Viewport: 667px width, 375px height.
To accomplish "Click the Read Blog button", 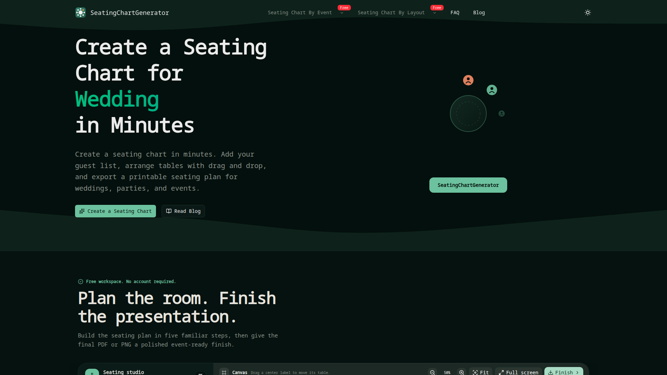I will point(183,211).
